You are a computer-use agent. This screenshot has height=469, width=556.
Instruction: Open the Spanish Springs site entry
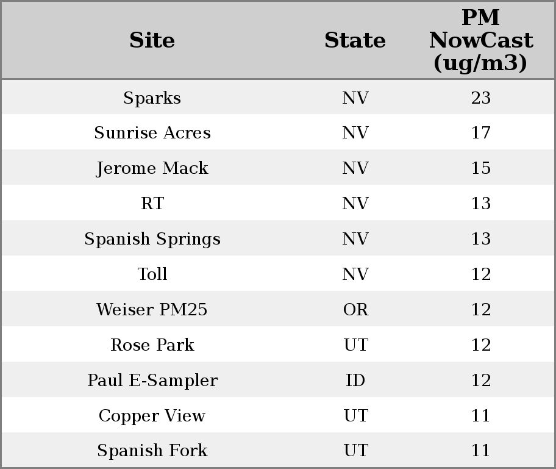tap(152, 239)
